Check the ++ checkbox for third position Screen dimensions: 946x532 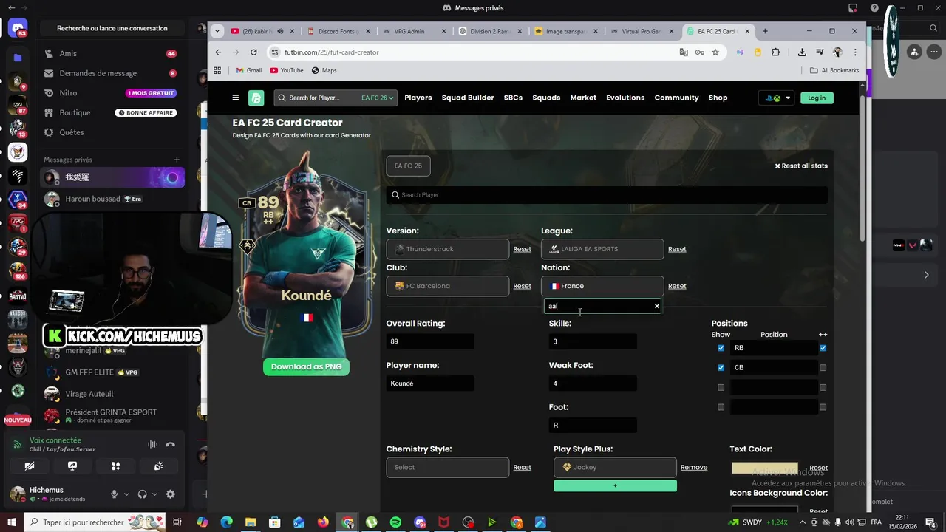(x=823, y=387)
